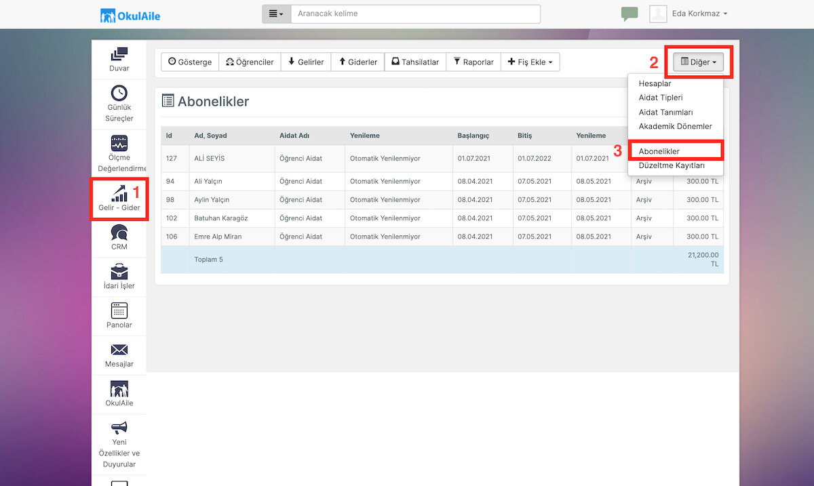
Task: Open the Giderler section
Action: 358,62
